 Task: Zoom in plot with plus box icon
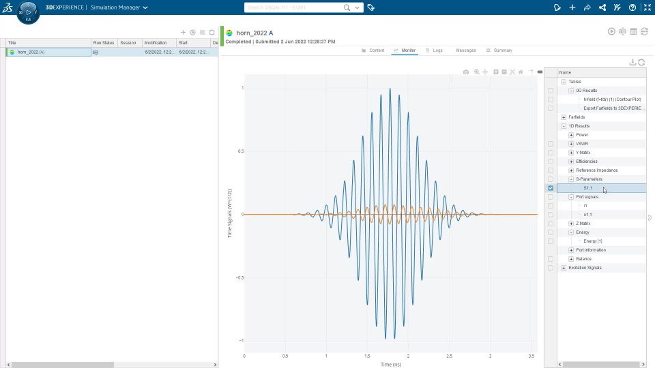pyautogui.click(x=496, y=72)
